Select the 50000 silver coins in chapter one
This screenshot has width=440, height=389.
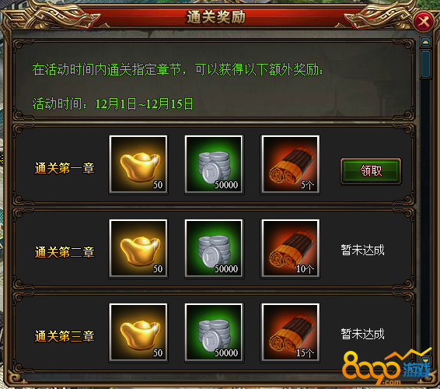(x=214, y=165)
